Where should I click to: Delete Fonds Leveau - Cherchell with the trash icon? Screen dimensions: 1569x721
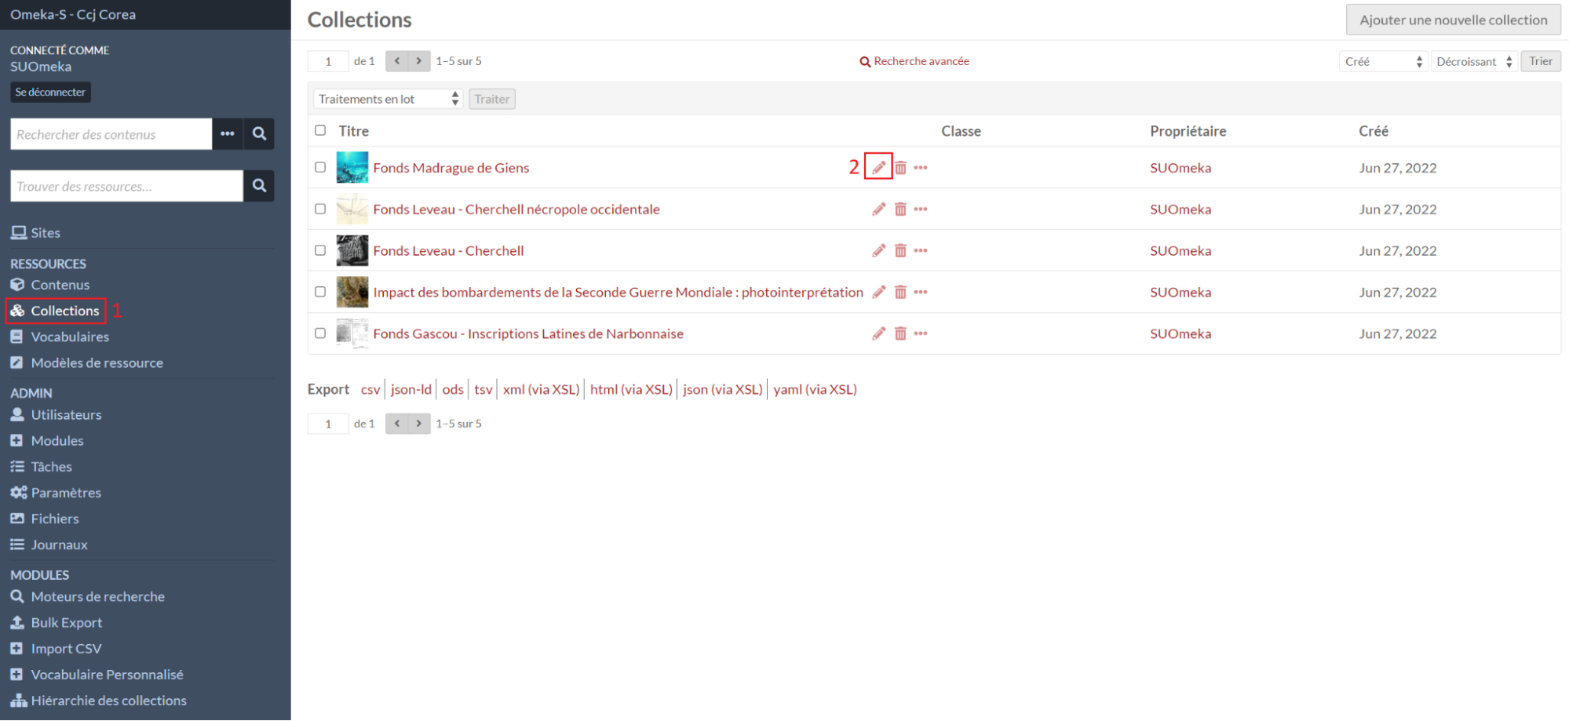[x=900, y=251]
